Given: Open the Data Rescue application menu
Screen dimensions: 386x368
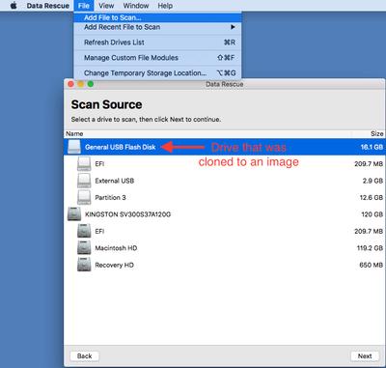Looking at the screenshot, I should 47,6.
